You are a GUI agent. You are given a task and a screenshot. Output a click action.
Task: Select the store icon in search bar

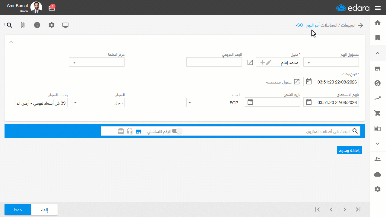pyautogui.click(x=138, y=131)
